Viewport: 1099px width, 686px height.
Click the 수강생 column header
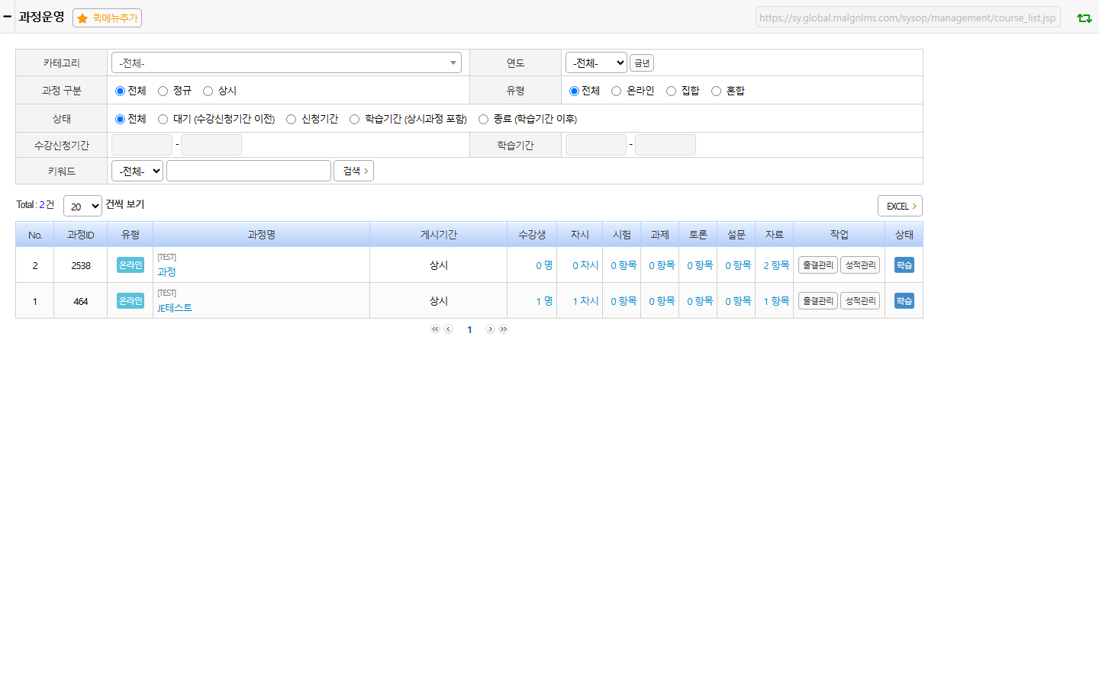click(x=532, y=235)
